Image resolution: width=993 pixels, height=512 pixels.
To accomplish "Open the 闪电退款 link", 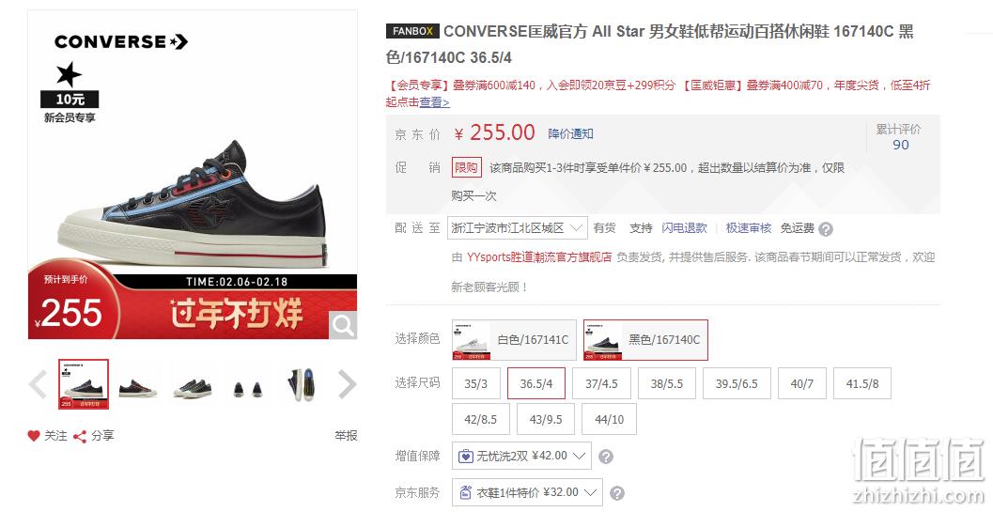I will pyautogui.click(x=684, y=228).
